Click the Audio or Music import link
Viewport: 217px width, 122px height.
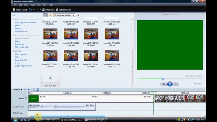click(x=21, y=31)
